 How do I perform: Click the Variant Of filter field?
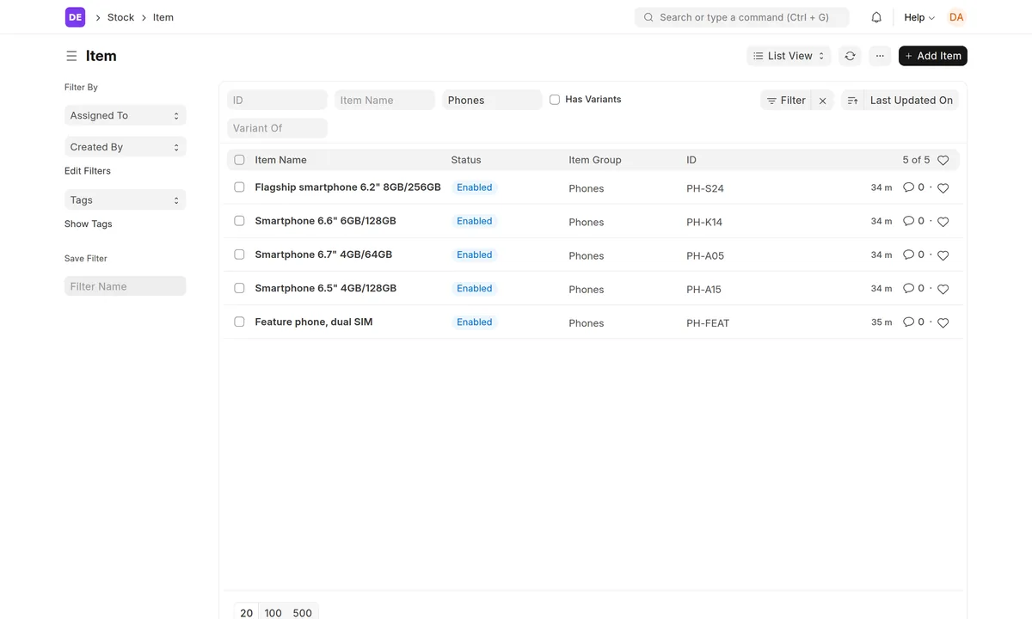pos(277,128)
